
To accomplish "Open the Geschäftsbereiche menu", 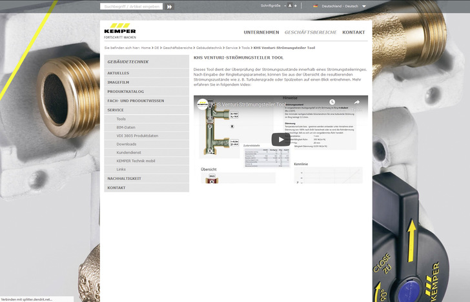I will (311, 32).
